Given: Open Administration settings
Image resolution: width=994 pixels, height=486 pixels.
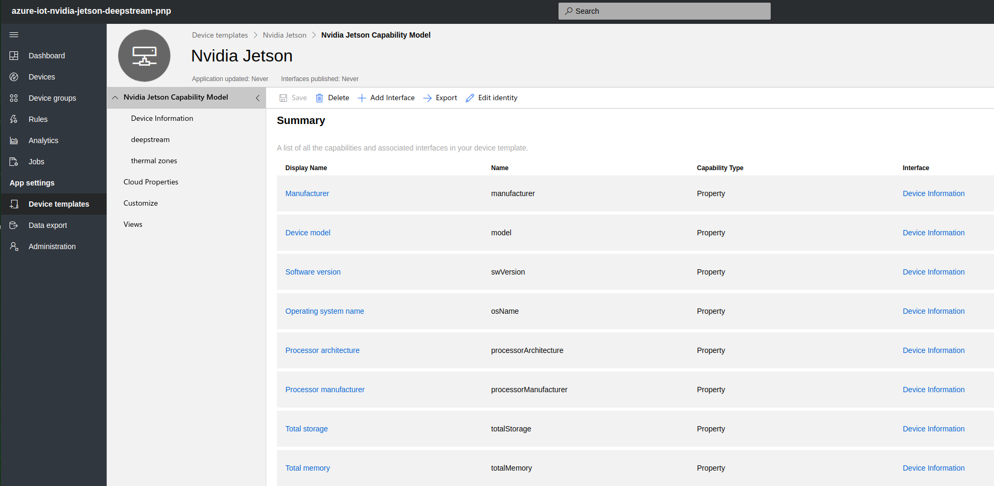Looking at the screenshot, I should (x=52, y=246).
